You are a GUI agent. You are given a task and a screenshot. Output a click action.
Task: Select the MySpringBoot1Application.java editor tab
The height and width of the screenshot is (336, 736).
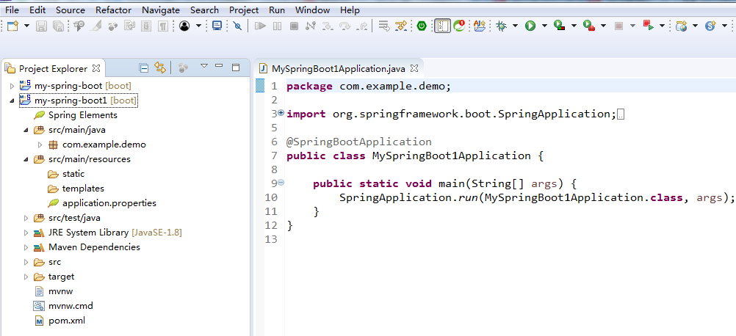coord(337,68)
